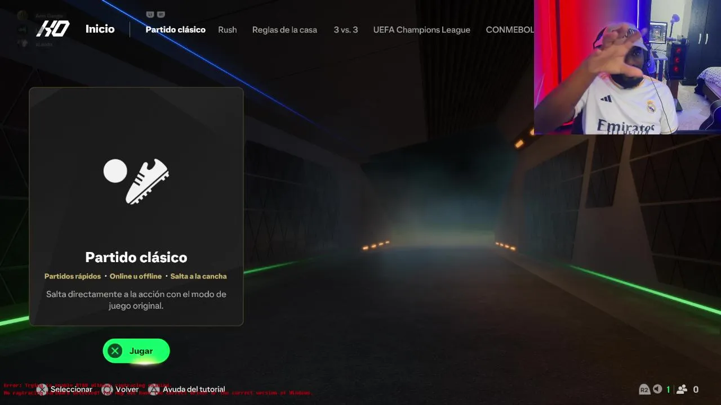The height and width of the screenshot is (405, 721).
Task: Click the green voice count 1
Action: click(x=669, y=389)
